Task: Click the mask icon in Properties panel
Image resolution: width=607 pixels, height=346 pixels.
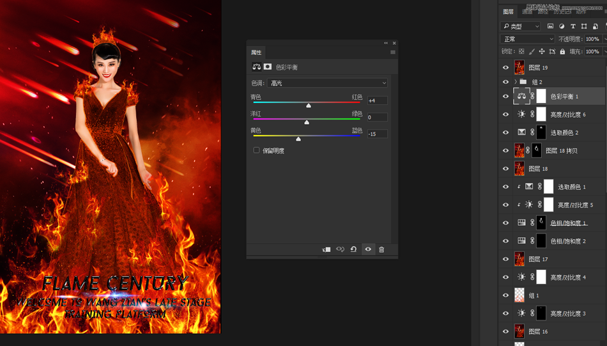Action: [x=268, y=67]
